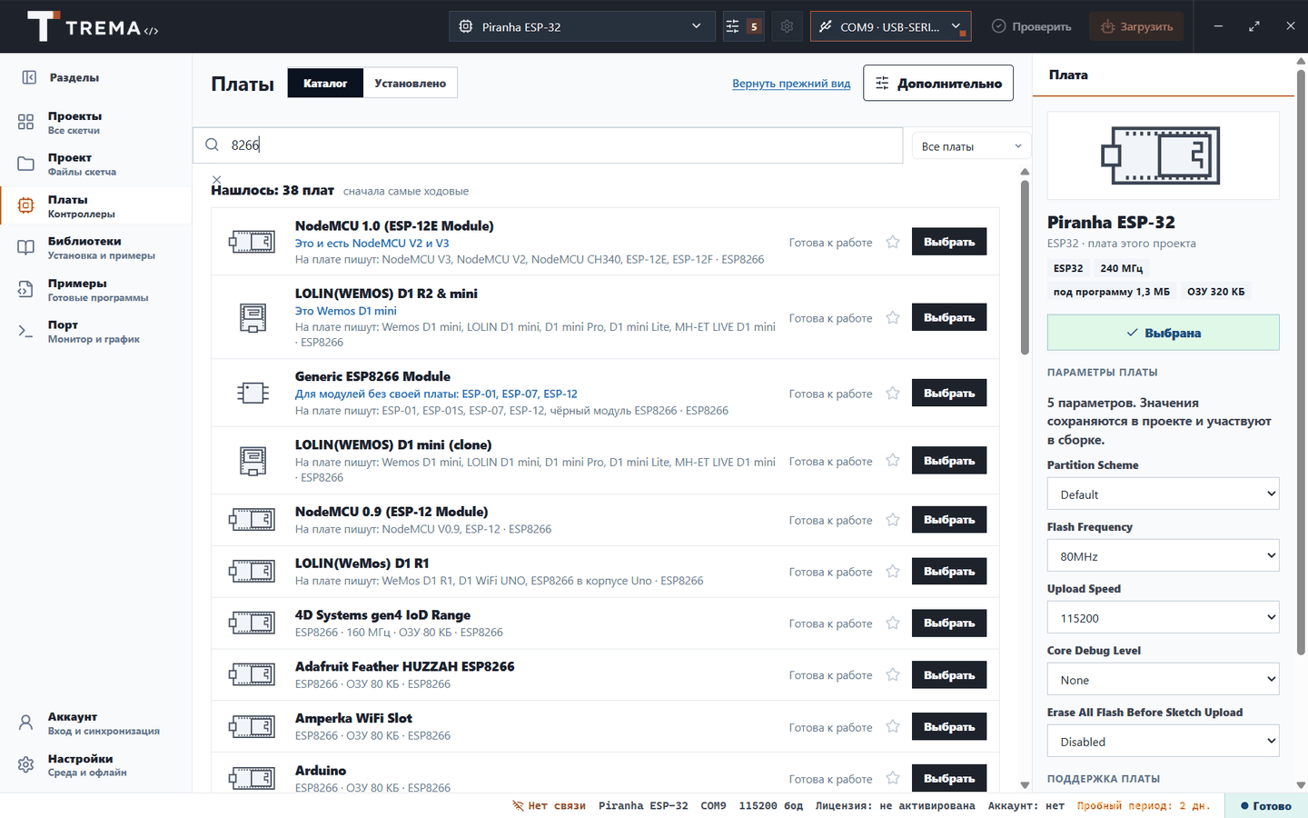Click Выбрать for NodeMCU 1.0 (ESP-12E Module)

[x=949, y=242]
